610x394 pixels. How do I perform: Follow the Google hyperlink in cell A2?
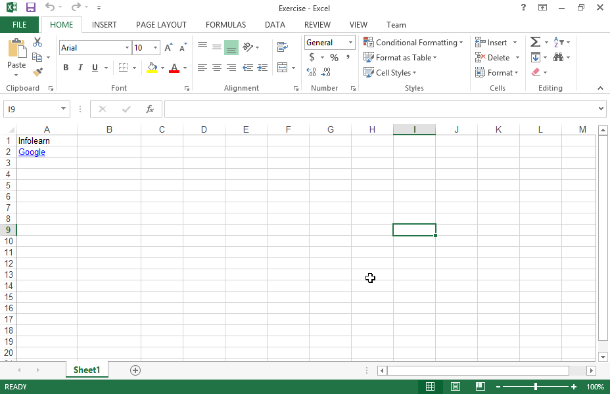point(32,152)
